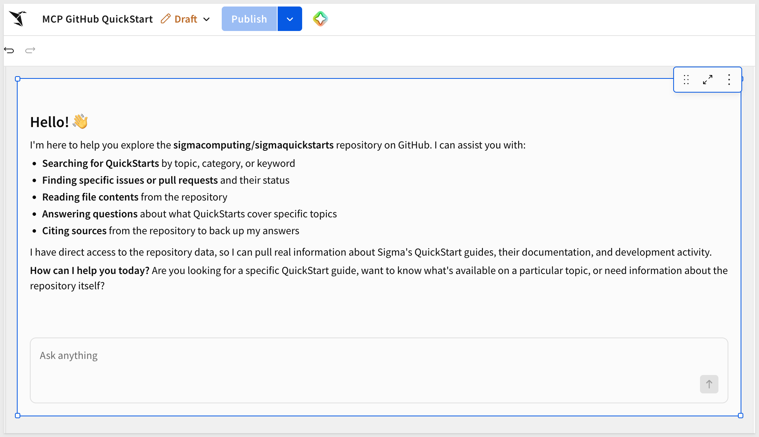Click the Publish button

pyautogui.click(x=249, y=19)
